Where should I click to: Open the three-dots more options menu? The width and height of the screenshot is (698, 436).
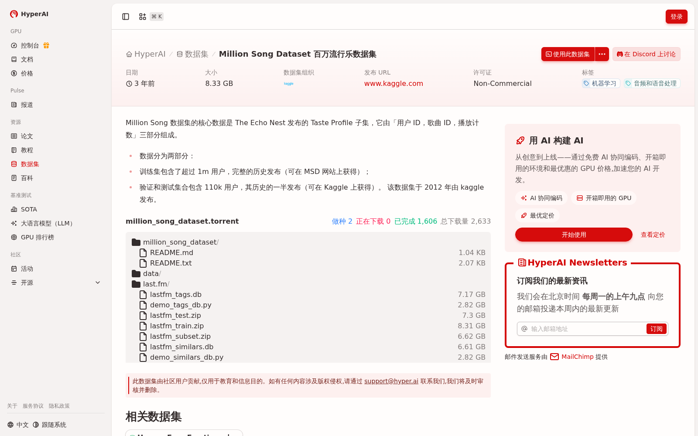tap(602, 54)
